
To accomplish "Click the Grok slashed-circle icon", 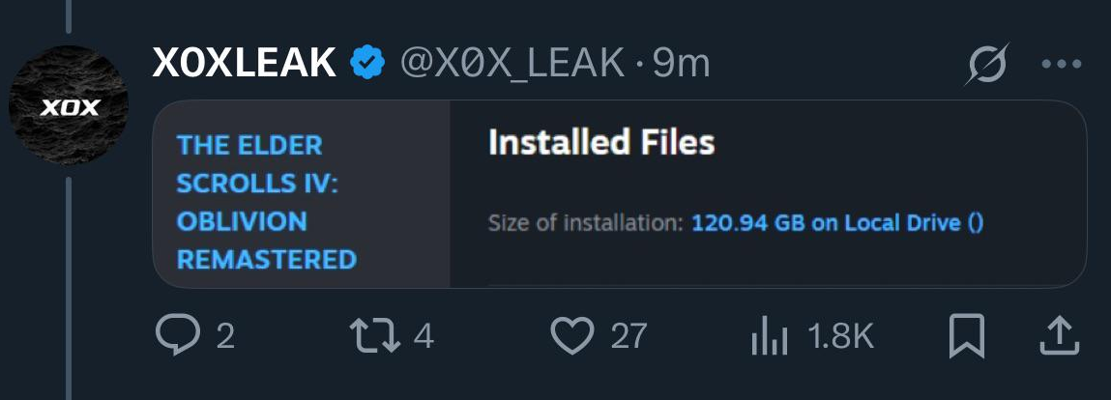I will (987, 65).
